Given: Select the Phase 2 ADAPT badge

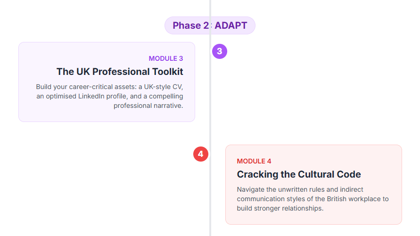Looking at the screenshot, I should point(210,25).
